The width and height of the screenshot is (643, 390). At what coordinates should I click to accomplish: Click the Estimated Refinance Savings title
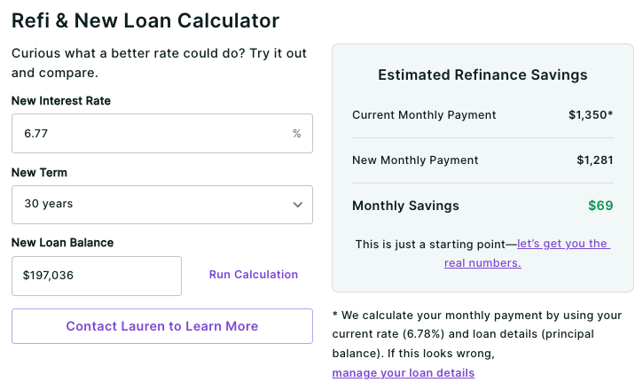(482, 75)
